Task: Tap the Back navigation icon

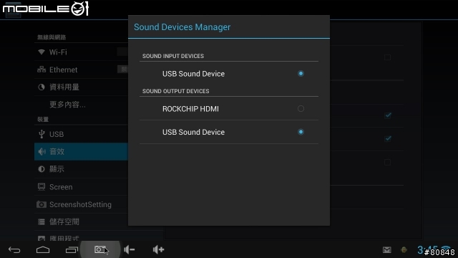Action: click(x=14, y=250)
